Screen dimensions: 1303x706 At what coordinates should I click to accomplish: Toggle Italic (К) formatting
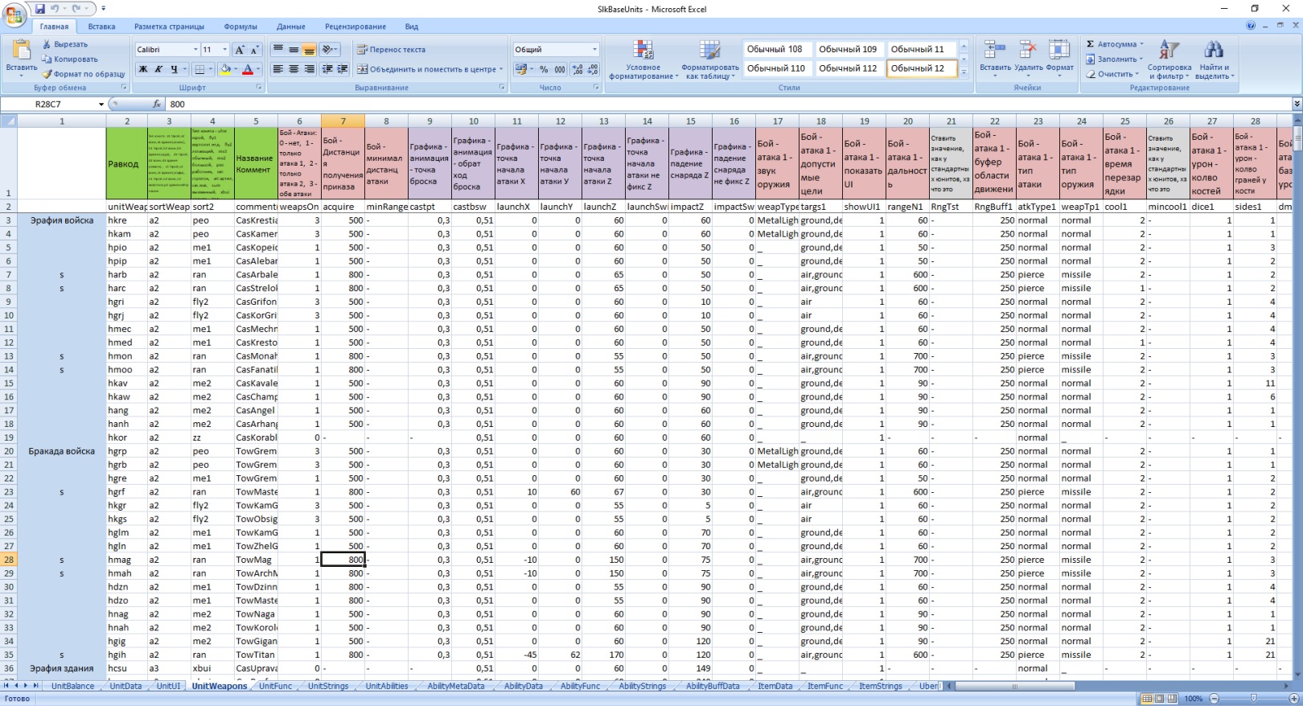158,69
